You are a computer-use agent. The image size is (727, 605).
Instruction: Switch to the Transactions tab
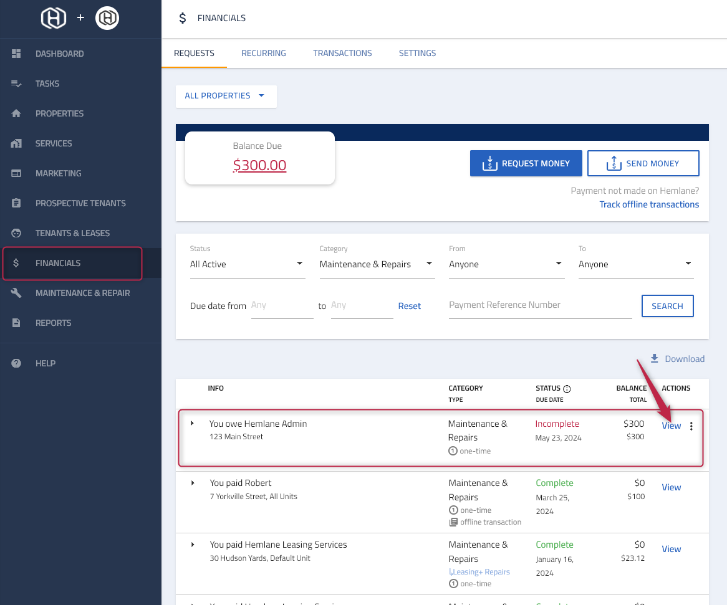(342, 54)
